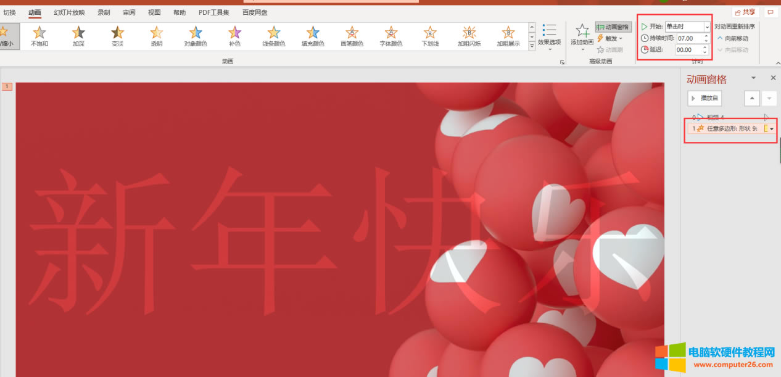Image resolution: width=781 pixels, height=377 pixels.
Task: Click 向前移动 (Move Earlier) reorder button
Action: tap(732, 38)
